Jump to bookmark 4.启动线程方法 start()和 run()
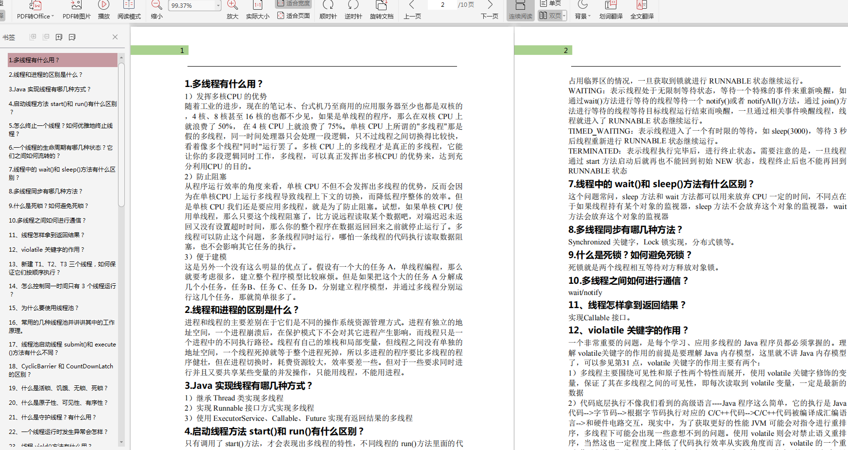The height and width of the screenshot is (450, 848). 63,107
